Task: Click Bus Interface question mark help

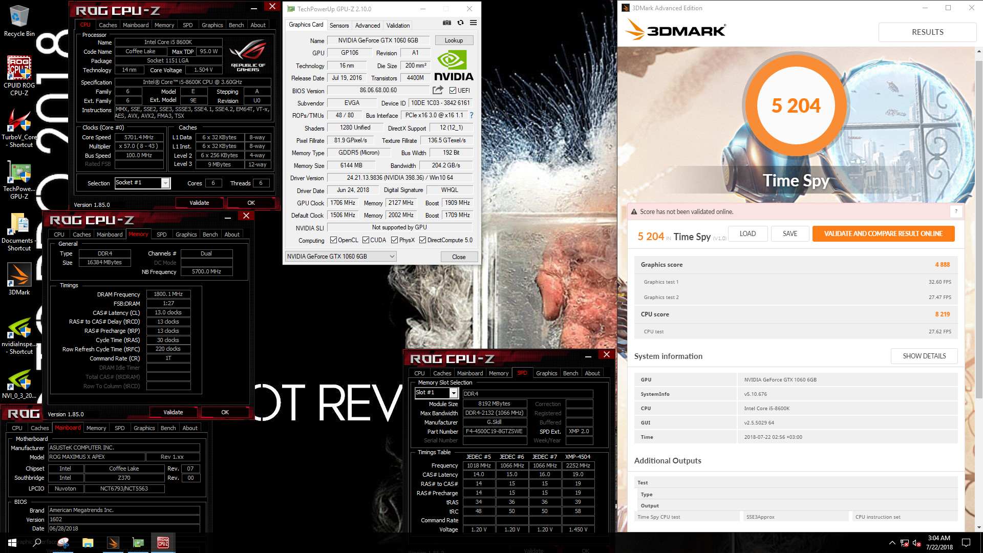Action: [472, 115]
